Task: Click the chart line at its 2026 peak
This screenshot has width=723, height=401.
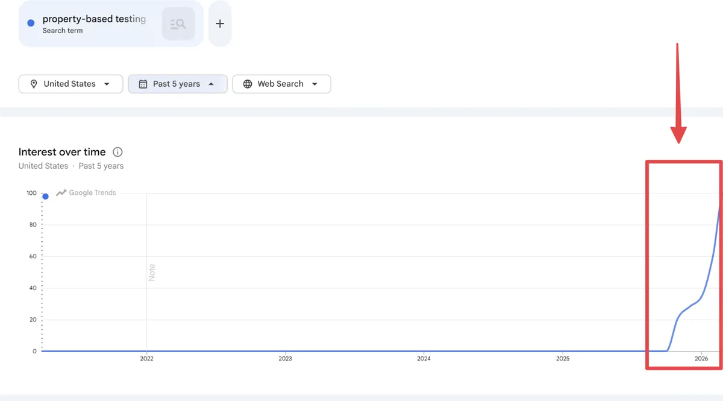Action: click(719, 212)
